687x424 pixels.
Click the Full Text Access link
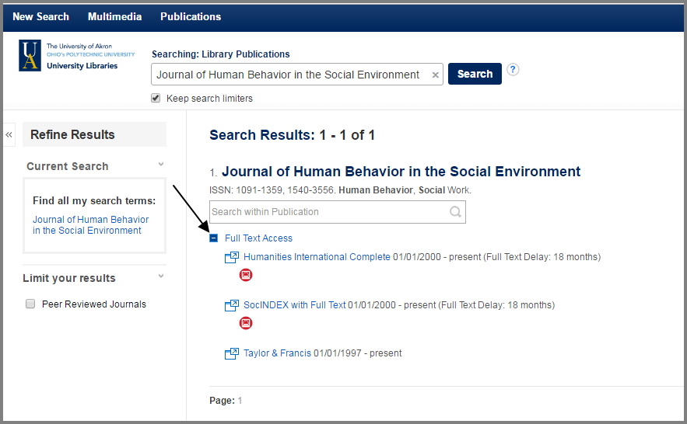click(x=258, y=238)
